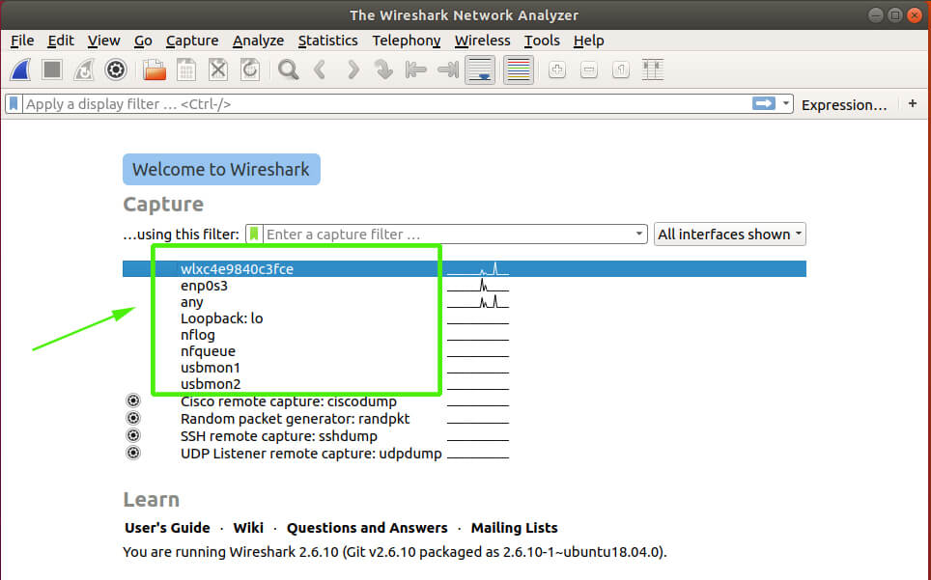Configure sshdump with its gear icon
931x580 pixels.
(x=133, y=435)
